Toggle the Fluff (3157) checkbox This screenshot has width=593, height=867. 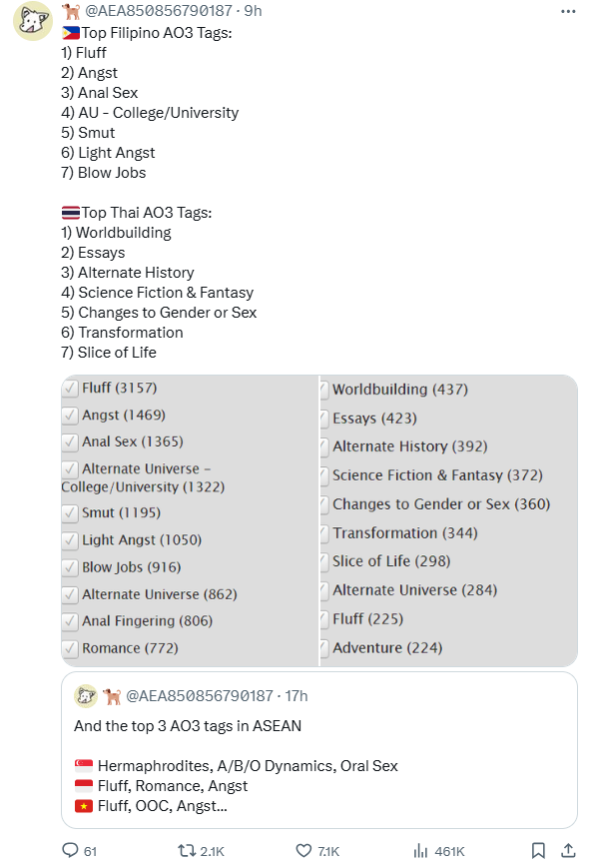pyautogui.click(x=70, y=389)
